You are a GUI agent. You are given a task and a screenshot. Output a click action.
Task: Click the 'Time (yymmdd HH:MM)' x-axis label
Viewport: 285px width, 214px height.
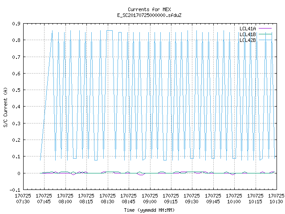click(x=149, y=210)
